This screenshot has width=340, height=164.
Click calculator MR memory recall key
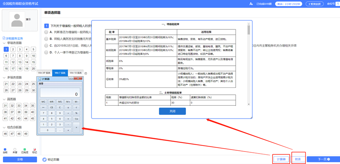[52, 102]
